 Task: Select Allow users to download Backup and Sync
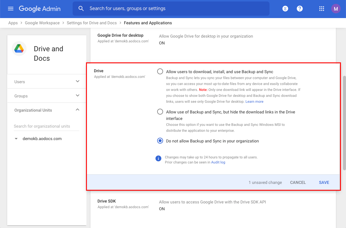pos(160,71)
